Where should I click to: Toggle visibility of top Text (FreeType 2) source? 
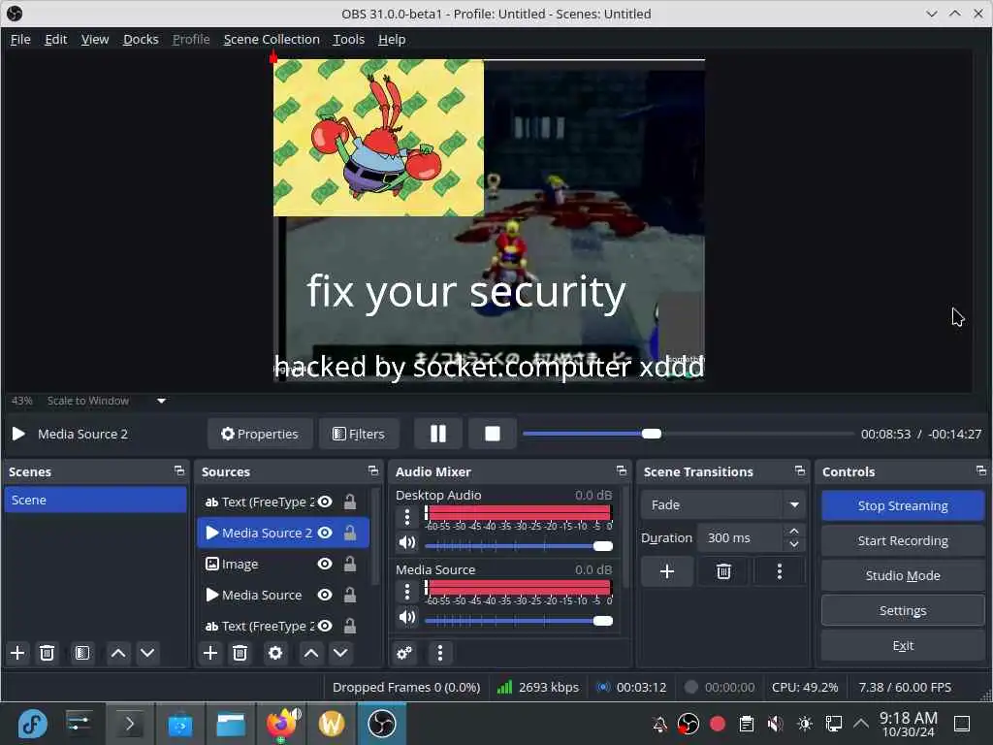click(x=325, y=502)
